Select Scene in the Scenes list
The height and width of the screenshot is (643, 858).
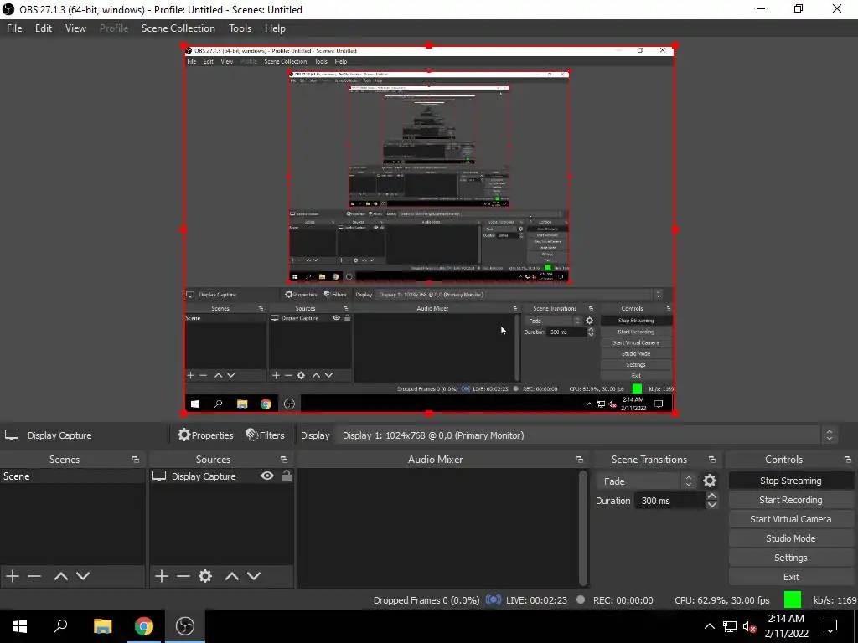pyautogui.click(x=72, y=476)
